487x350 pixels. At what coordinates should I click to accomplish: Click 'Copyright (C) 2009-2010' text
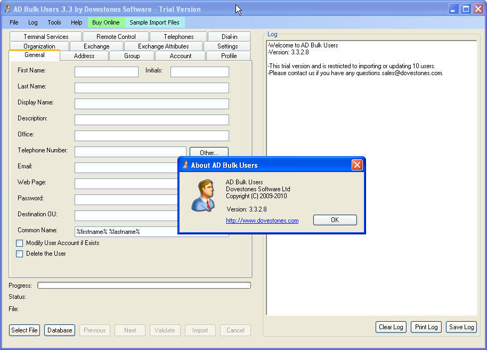click(256, 196)
